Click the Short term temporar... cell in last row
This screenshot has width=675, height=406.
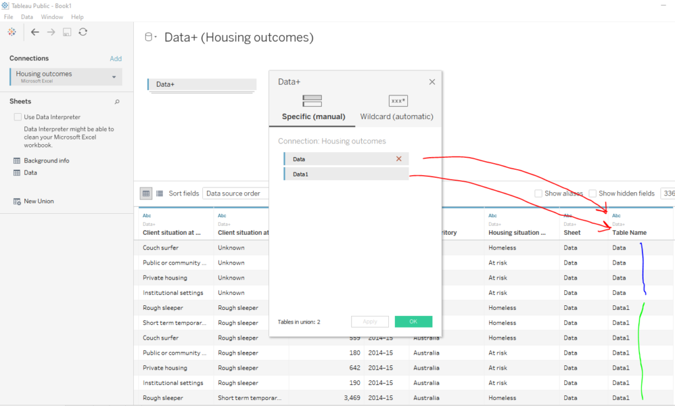[x=249, y=398]
